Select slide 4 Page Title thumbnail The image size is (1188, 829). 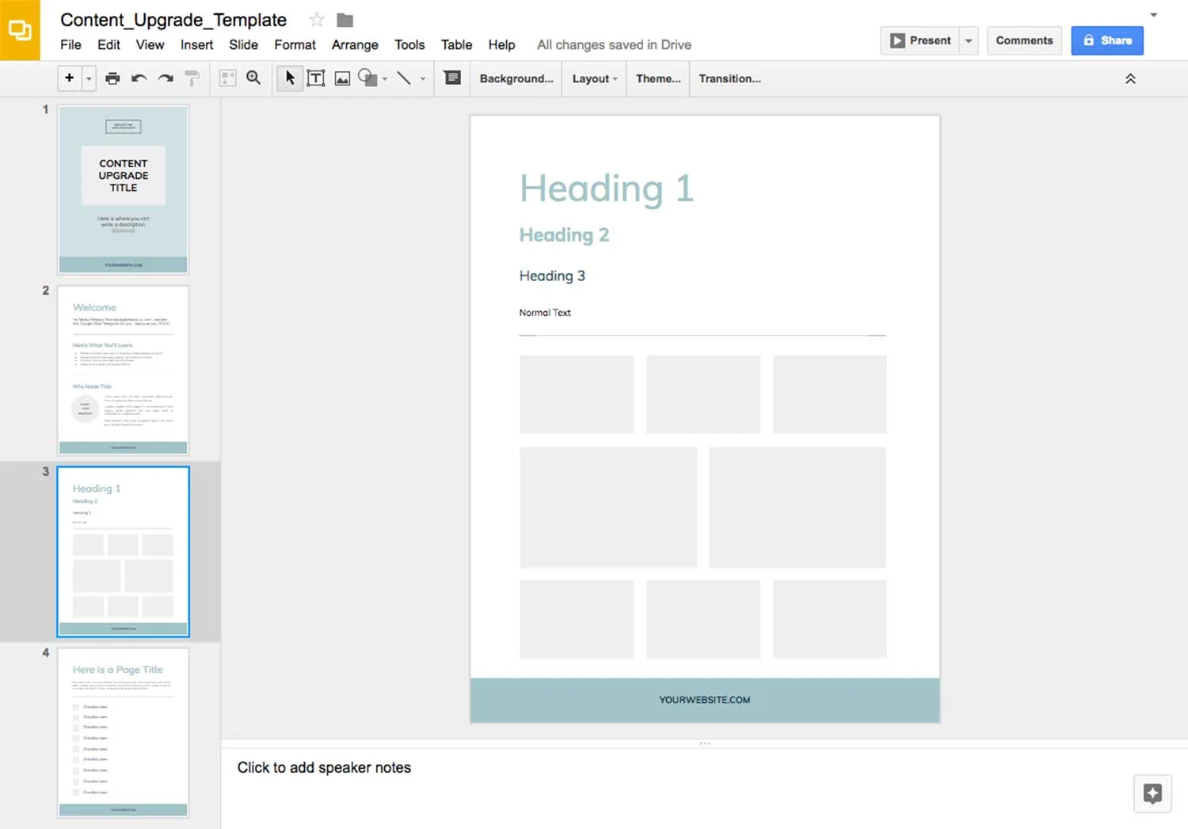124,732
